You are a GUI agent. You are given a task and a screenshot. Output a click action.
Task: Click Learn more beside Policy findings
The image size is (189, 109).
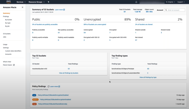tap(54, 87)
